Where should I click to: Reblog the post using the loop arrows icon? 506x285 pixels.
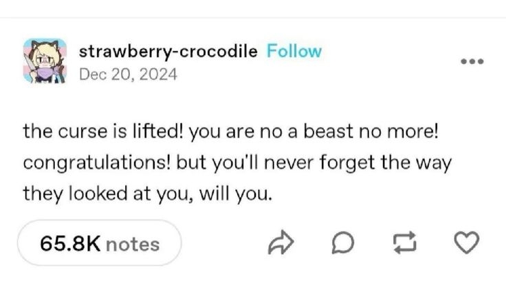405,242
